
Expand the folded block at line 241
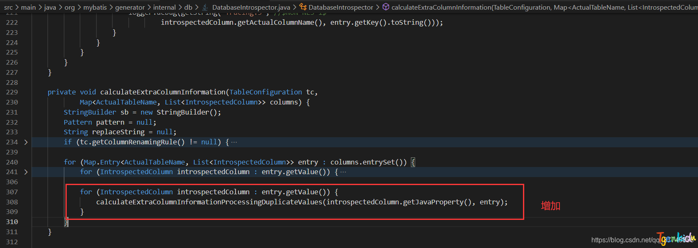click(x=26, y=172)
